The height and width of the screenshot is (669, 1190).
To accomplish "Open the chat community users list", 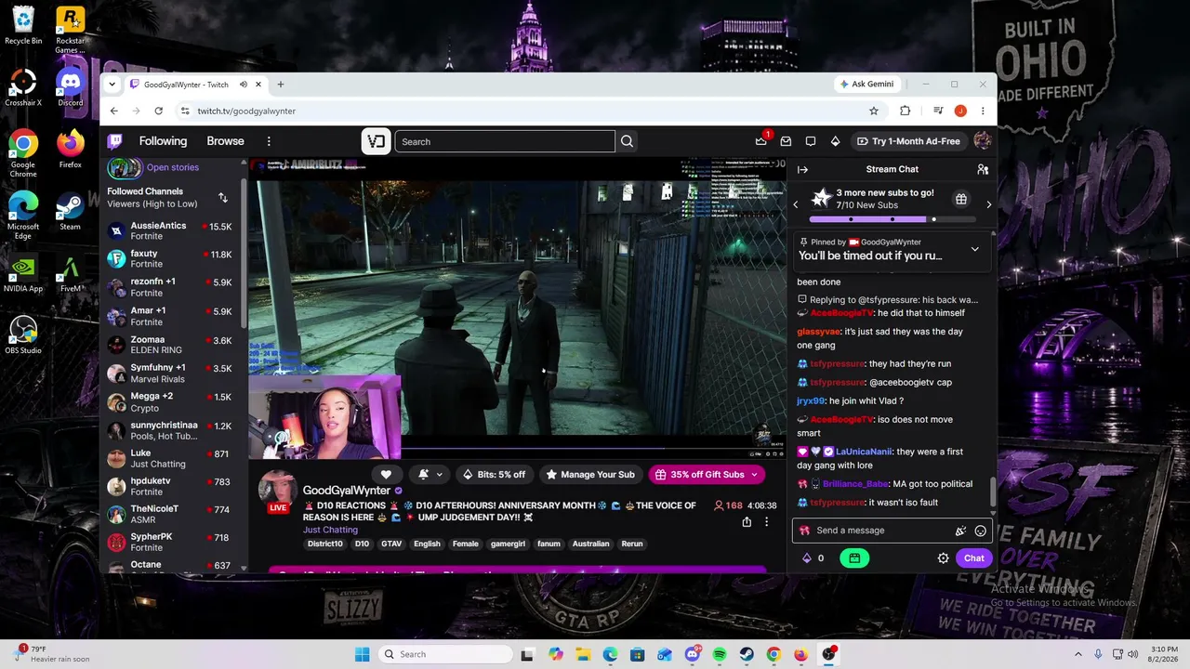I will (983, 169).
